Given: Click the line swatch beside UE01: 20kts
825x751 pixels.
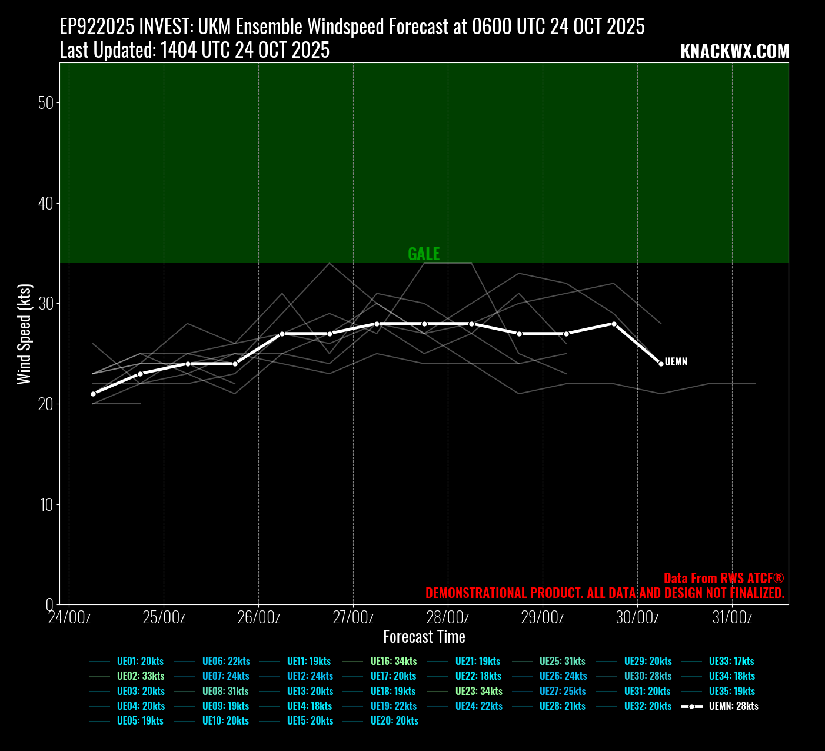Looking at the screenshot, I should pyautogui.click(x=99, y=662).
